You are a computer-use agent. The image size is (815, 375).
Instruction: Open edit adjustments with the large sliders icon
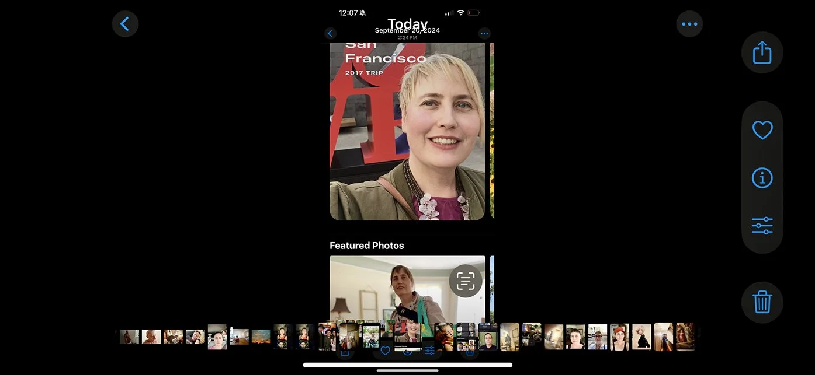click(x=762, y=225)
